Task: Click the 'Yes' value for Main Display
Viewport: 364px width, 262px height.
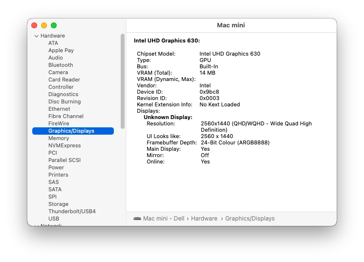Action: [x=205, y=149]
